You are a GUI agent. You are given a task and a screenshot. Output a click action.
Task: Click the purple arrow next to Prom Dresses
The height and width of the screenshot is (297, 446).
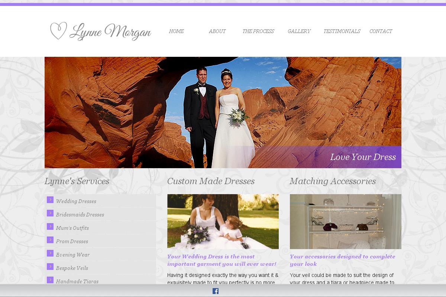50,240
